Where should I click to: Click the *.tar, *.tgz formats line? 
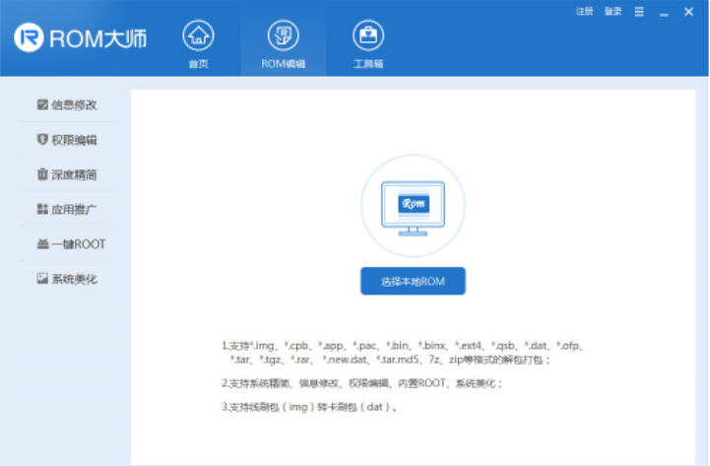tap(390, 360)
